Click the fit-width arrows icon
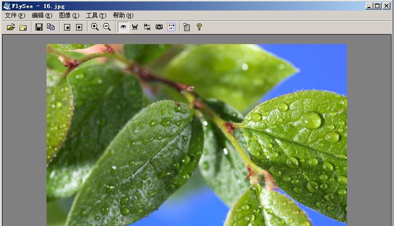 pyautogui.click(x=147, y=27)
